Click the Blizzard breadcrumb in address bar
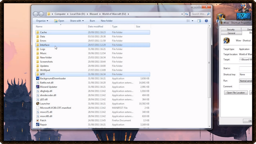The height and width of the screenshot is (144, 256). (93, 14)
